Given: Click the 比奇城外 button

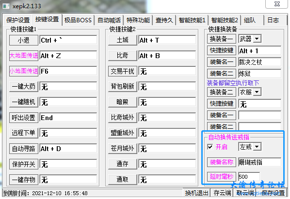Looking at the screenshot, I should point(123,118).
